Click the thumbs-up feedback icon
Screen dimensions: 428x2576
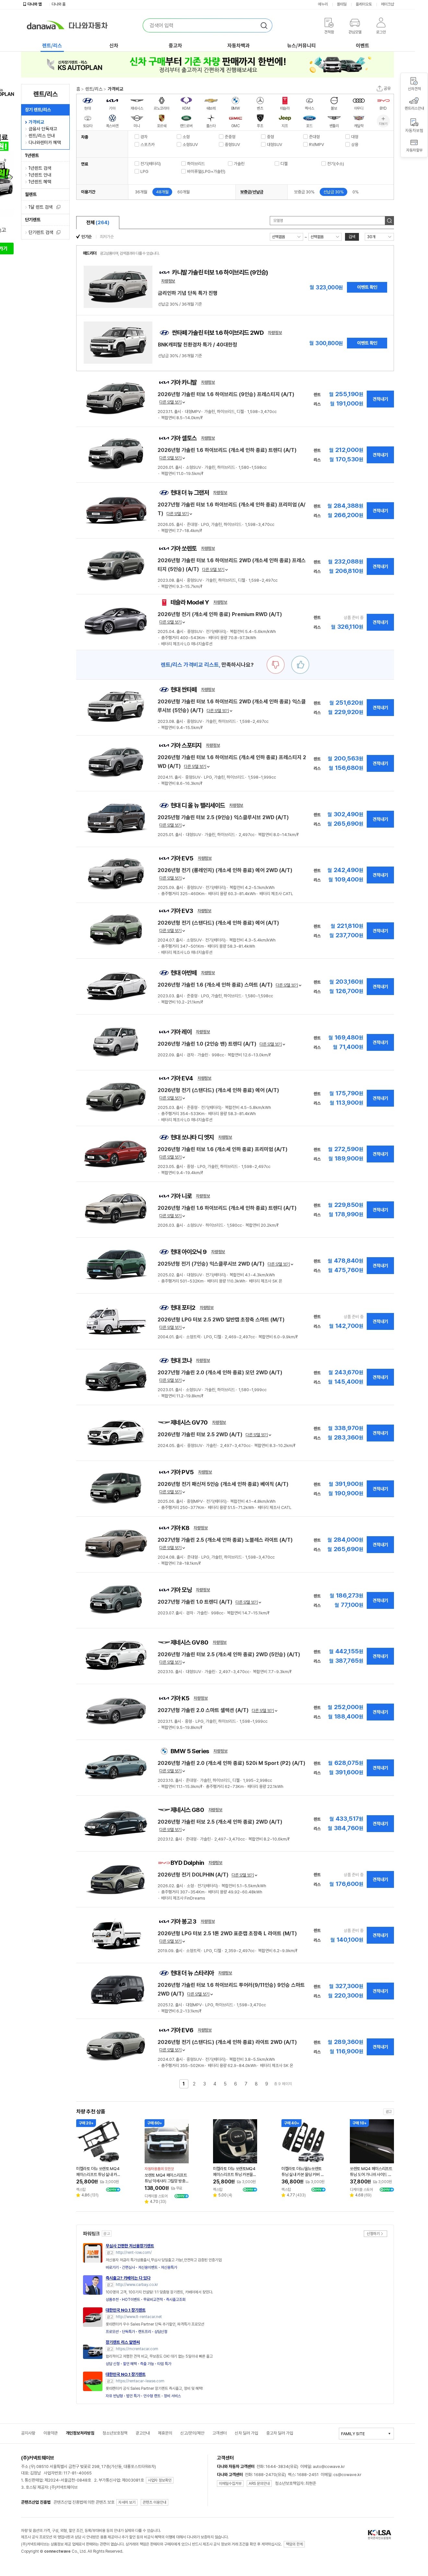[x=300, y=665]
